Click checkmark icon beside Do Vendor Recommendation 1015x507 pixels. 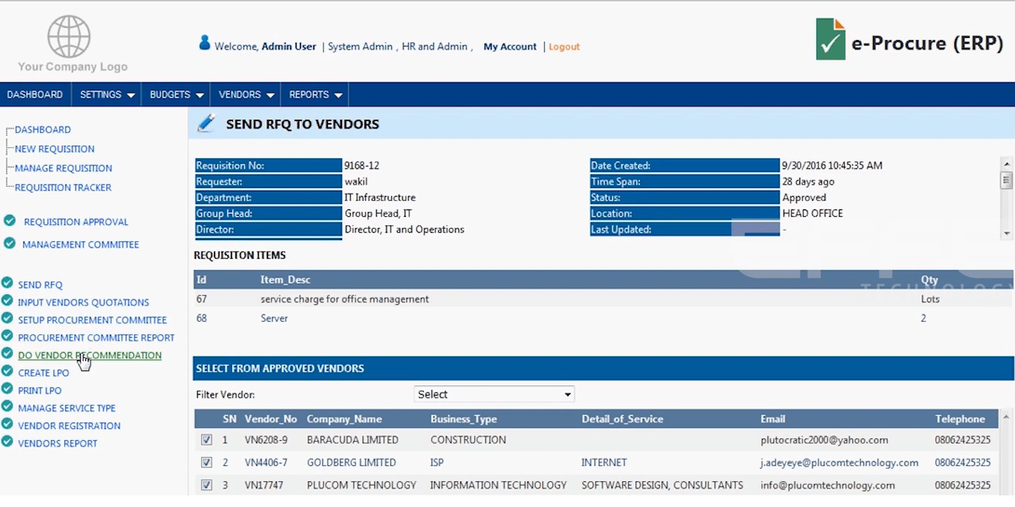click(x=7, y=354)
